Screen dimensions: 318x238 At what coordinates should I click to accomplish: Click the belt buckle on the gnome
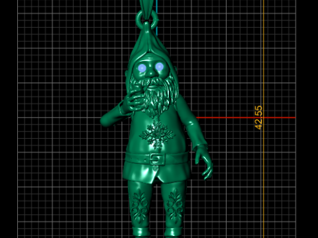(156, 159)
